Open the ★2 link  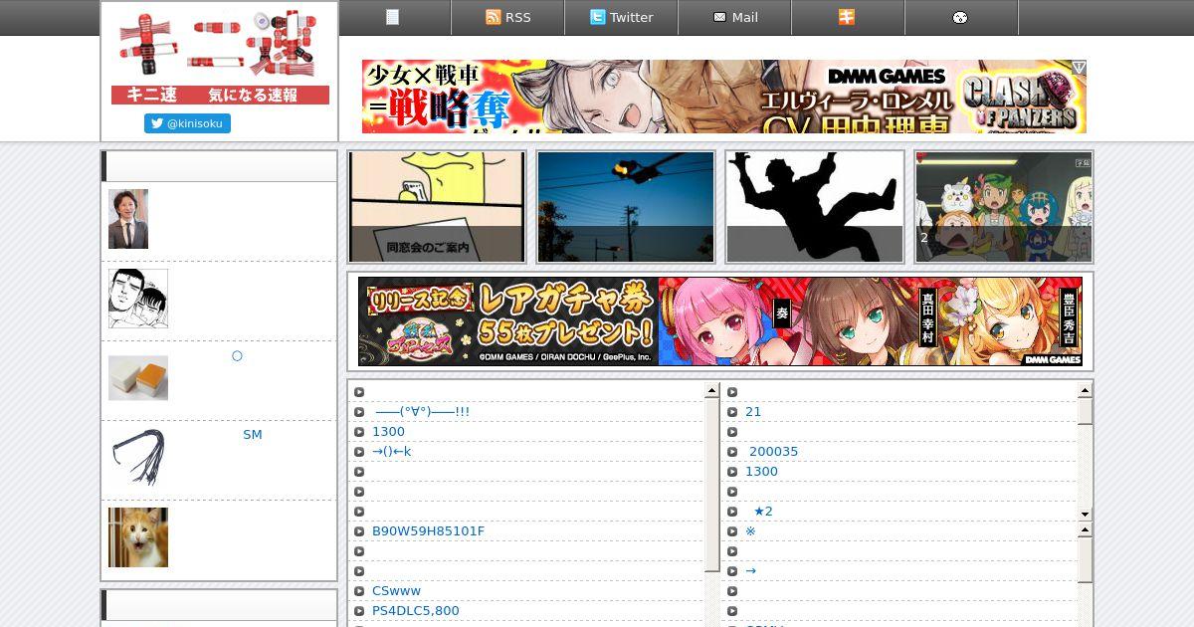coord(763,511)
